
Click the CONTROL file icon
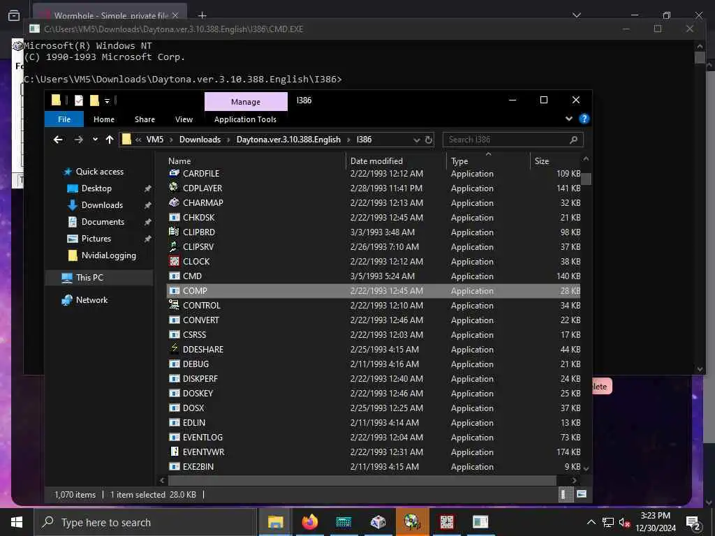[174, 305]
